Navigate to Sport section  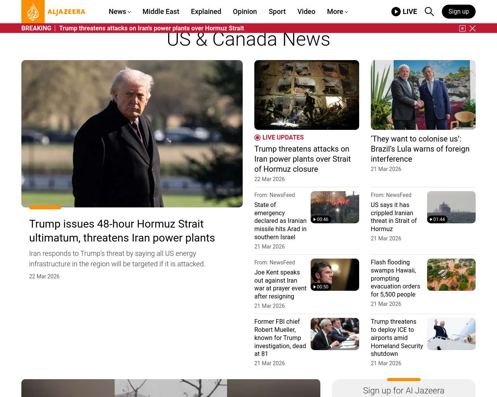pos(277,12)
